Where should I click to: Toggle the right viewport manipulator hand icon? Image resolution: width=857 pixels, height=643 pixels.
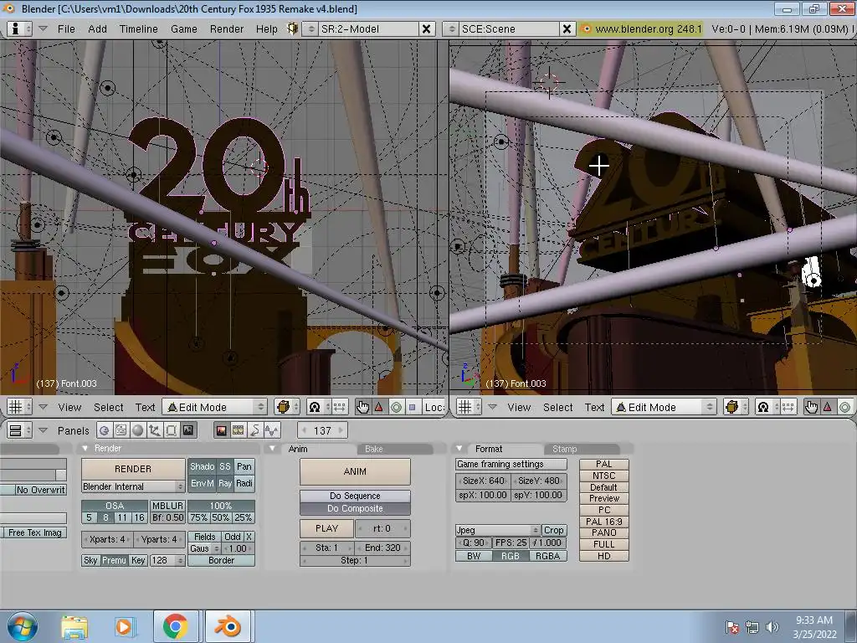[811, 407]
